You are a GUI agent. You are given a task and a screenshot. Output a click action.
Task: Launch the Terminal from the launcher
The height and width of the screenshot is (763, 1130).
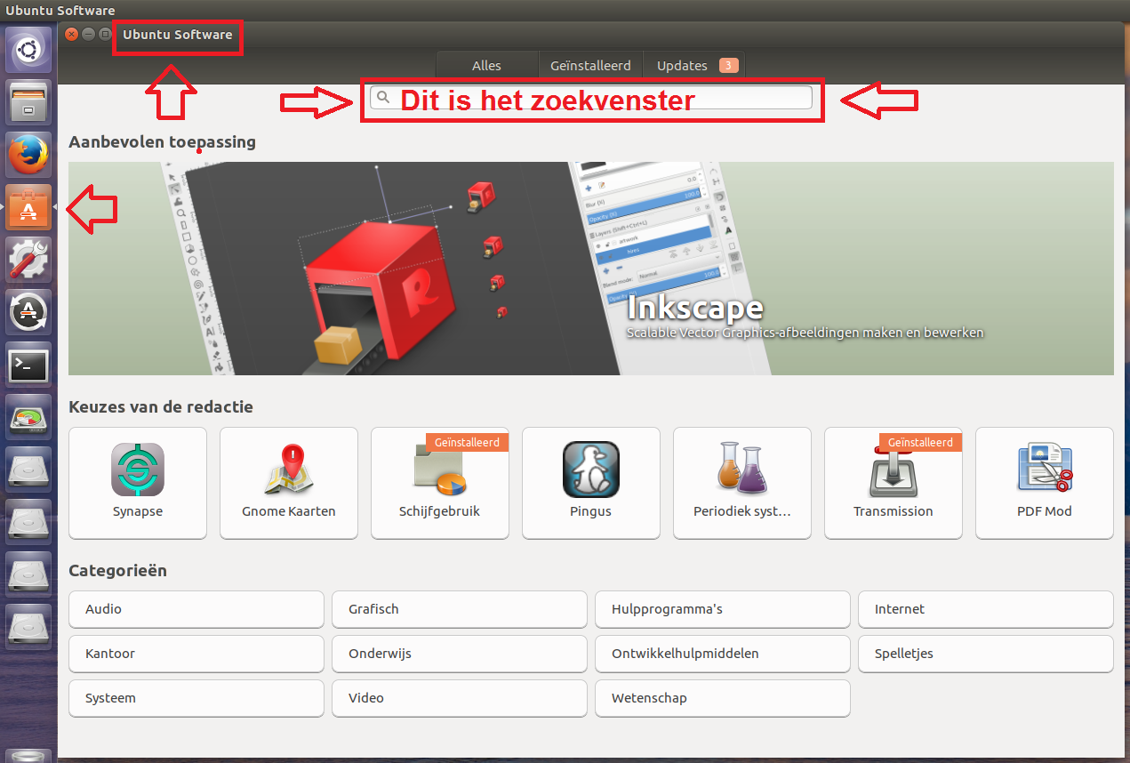coord(28,365)
